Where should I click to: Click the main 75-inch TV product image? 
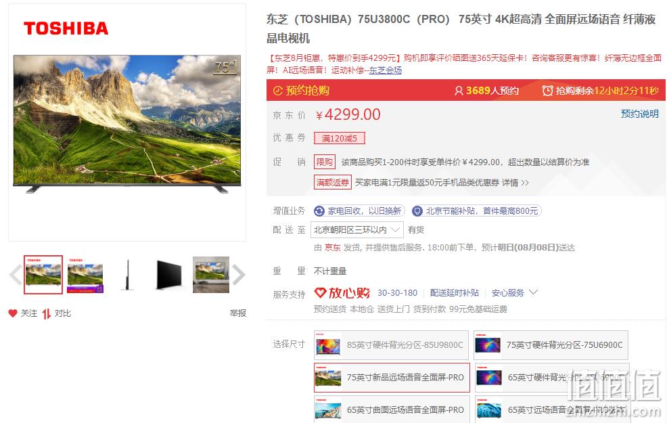127,124
